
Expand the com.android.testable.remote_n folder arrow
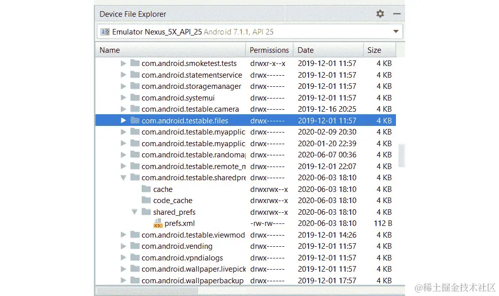[x=123, y=166]
